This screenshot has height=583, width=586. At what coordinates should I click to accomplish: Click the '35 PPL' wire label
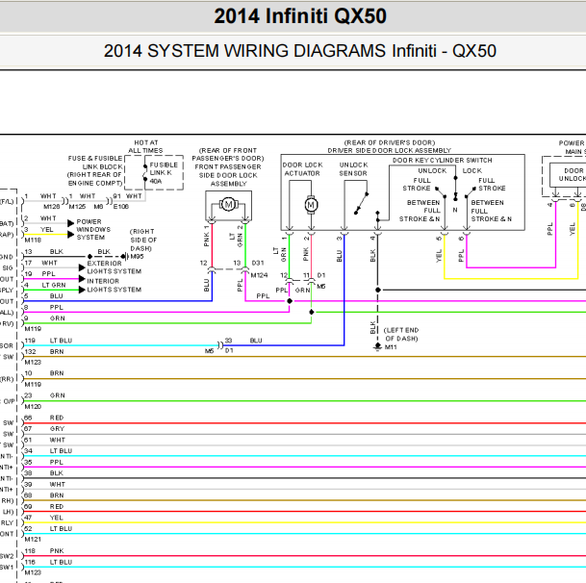click(x=43, y=463)
